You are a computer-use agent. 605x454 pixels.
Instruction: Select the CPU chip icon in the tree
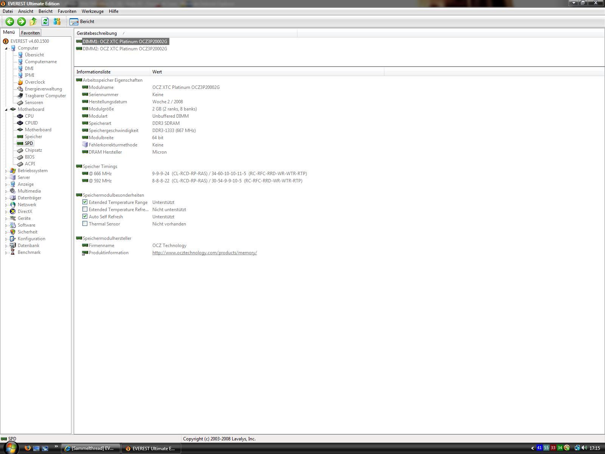point(20,116)
